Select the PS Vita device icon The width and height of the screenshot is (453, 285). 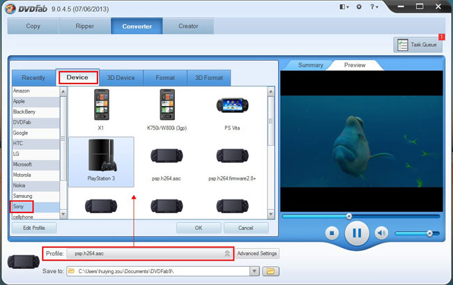[x=232, y=106]
